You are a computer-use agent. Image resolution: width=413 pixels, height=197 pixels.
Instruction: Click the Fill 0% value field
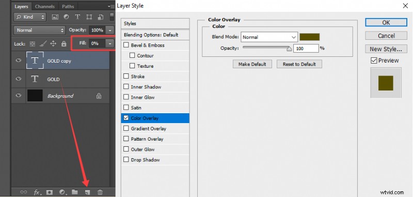coord(97,43)
